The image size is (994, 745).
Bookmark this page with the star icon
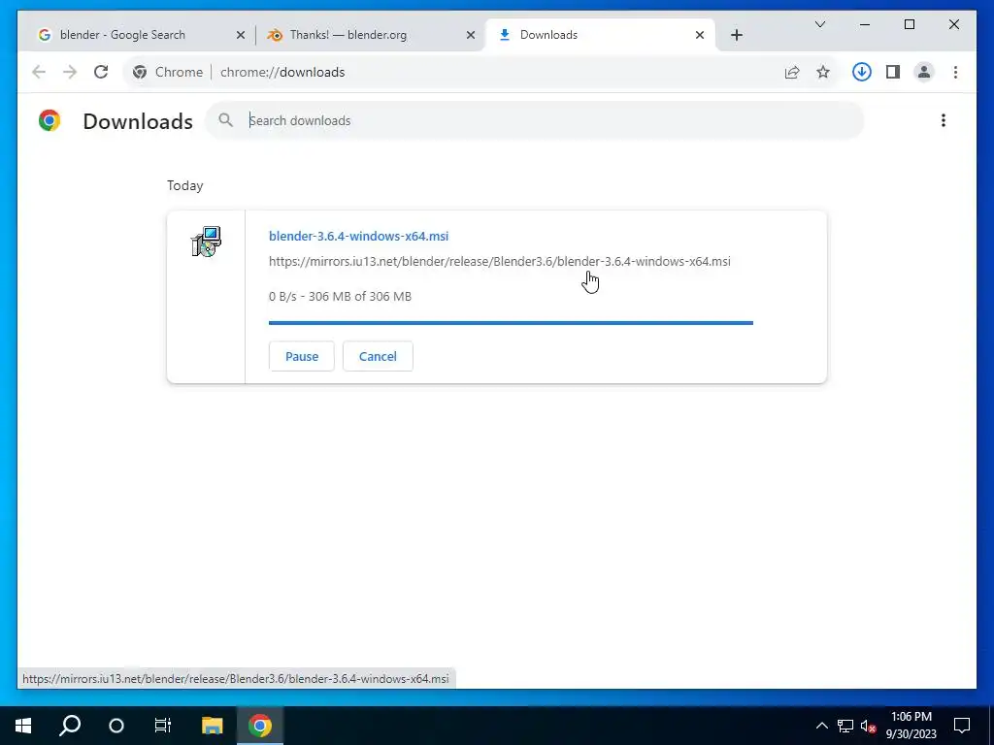coord(823,72)
